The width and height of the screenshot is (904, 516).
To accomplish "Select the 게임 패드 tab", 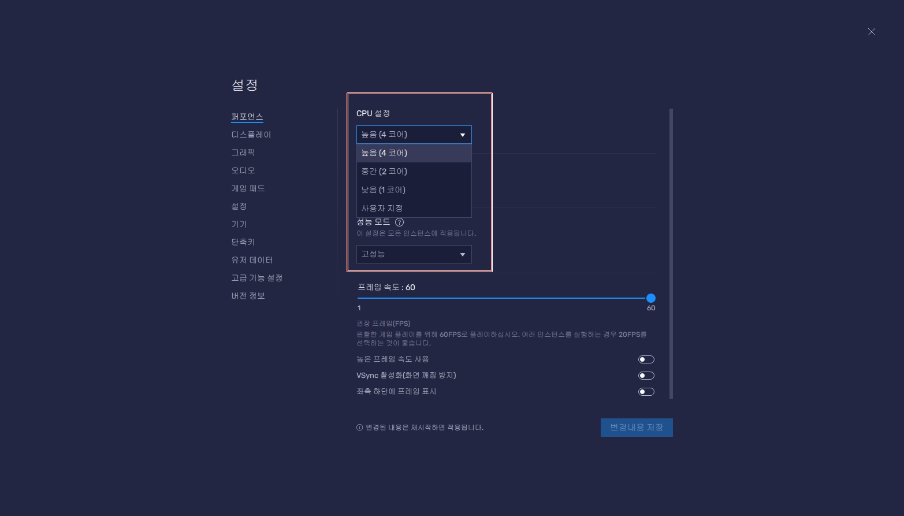I will [248, 188].
